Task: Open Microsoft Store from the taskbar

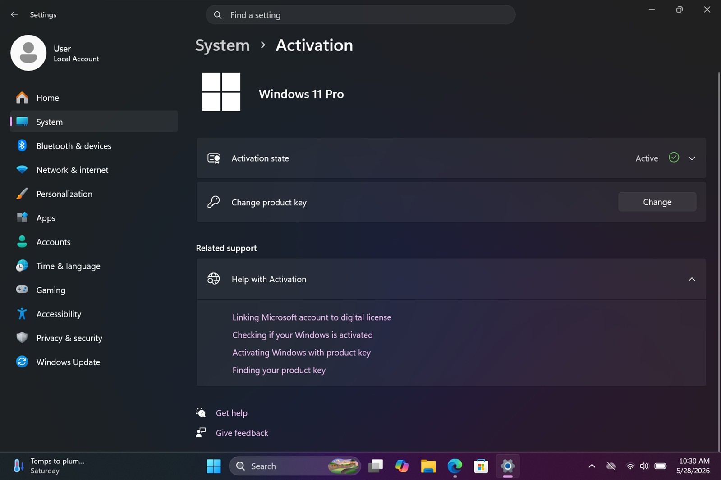Action: pos(481,466)
